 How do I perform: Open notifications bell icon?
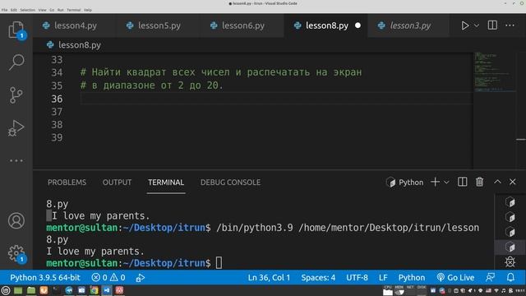click(x=510, y=278)
